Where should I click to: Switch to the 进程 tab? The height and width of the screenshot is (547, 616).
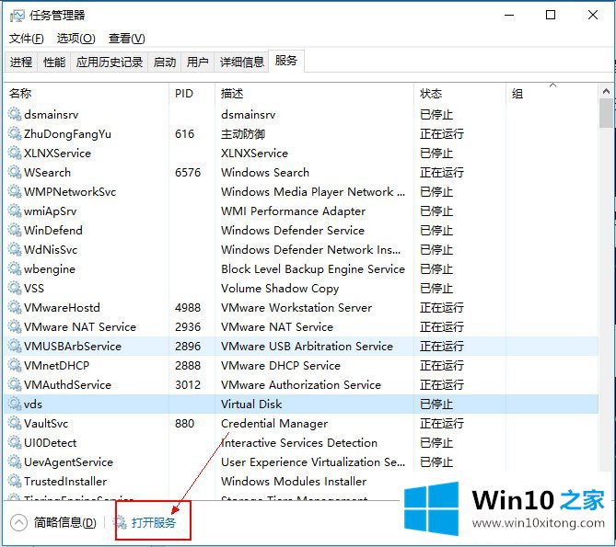coord(21,62)
